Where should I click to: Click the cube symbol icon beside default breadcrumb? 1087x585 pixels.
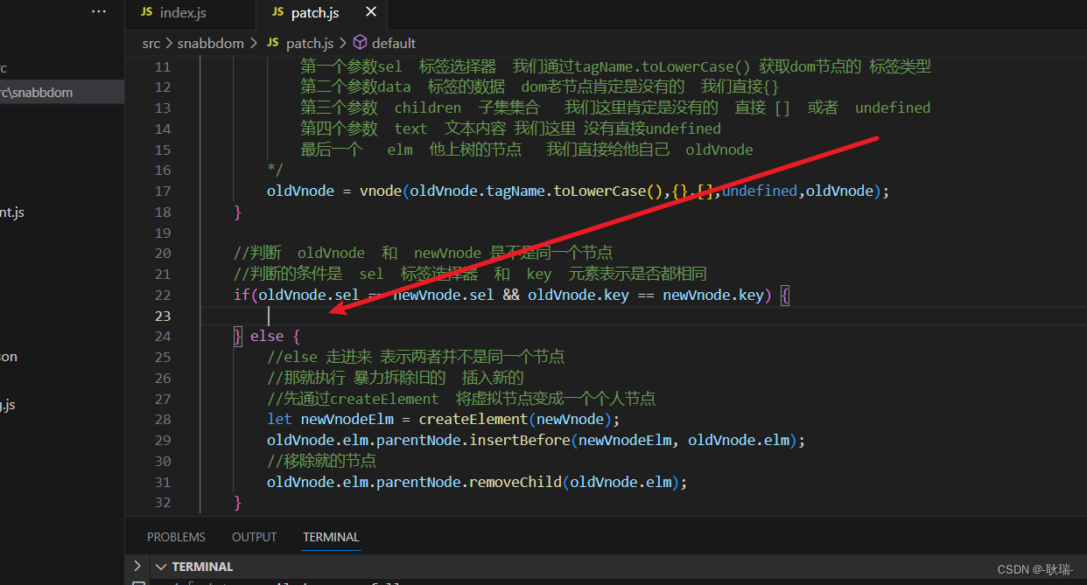point(359,42)
